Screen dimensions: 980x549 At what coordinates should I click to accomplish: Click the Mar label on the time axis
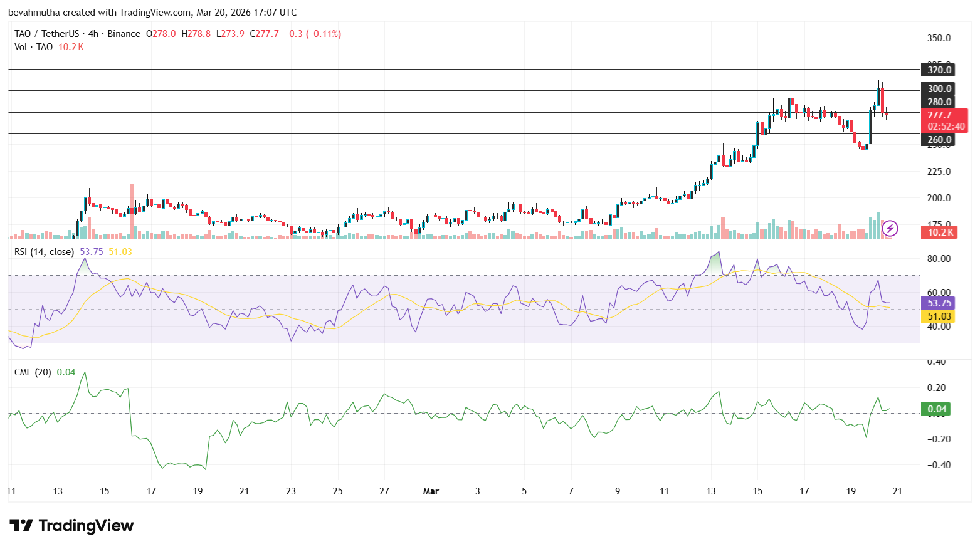pos(431,491)
